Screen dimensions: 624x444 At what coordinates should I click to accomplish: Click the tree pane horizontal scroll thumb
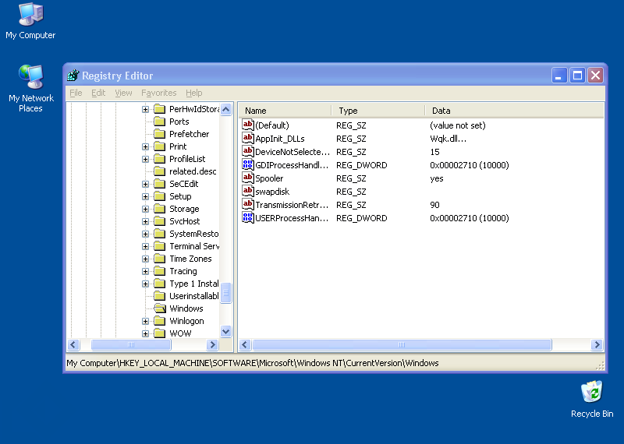tap(131, 344)
